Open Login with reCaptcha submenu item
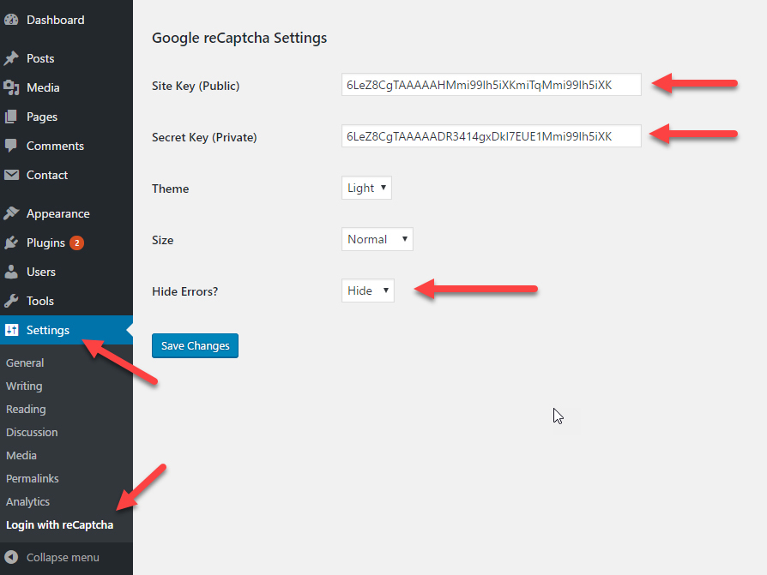 point(59,524)
